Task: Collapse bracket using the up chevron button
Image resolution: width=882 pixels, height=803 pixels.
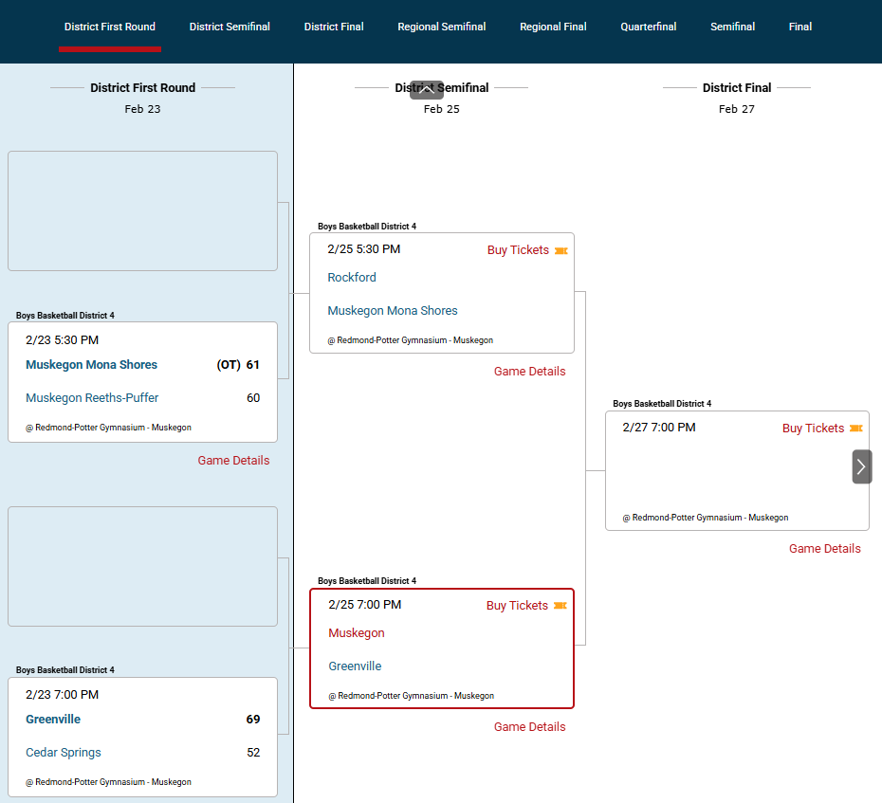Action: [x=427, y=90]
